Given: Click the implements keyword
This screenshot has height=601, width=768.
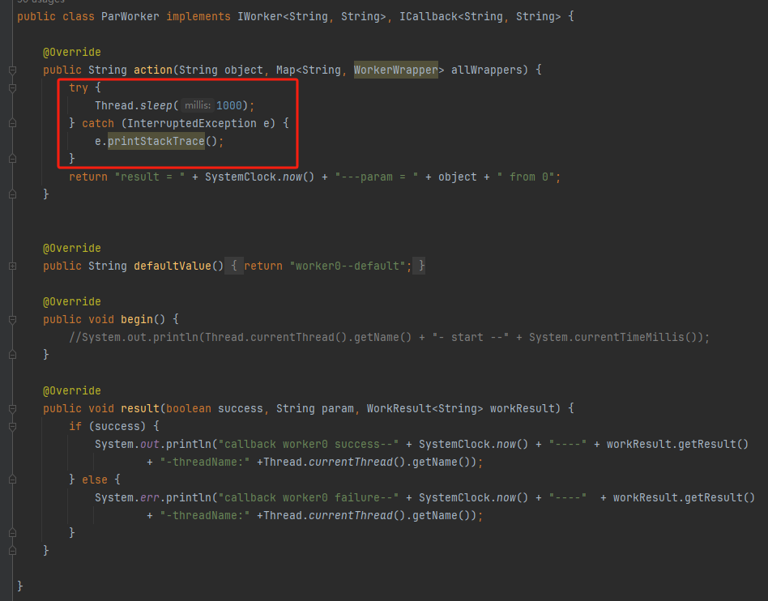Looking at the screenshot, I should point(198,17).
